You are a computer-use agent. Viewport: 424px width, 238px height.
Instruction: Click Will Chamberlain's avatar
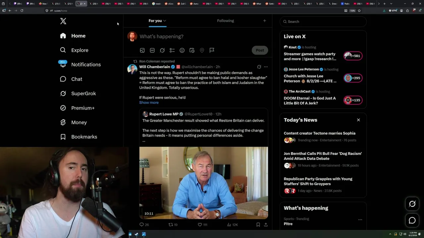132,69
